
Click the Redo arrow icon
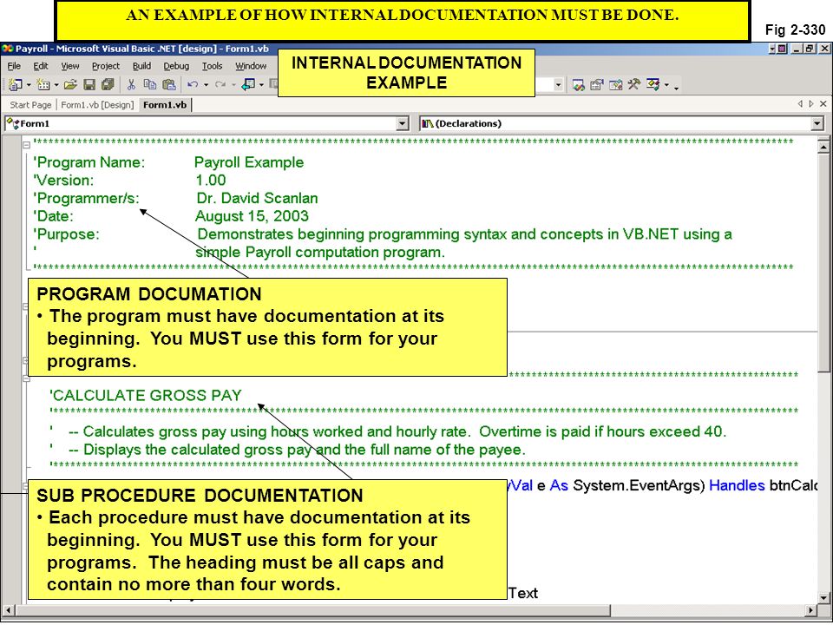coord(220,84)
